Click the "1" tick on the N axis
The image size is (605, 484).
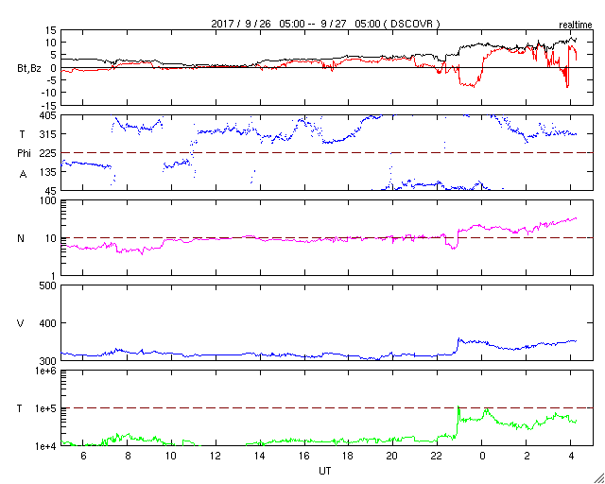click(54, 276)
